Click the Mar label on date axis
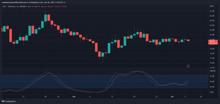Image resolution: width=220 pixels, height=104 pixels. click(x=74, y=97)
